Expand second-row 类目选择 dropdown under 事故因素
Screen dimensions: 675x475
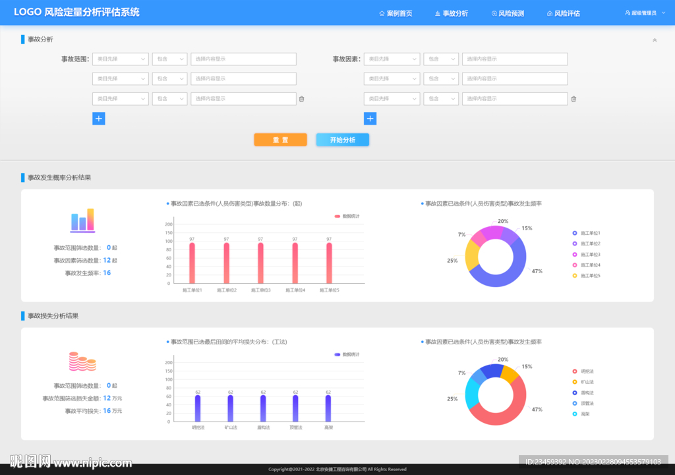(392, 79)
